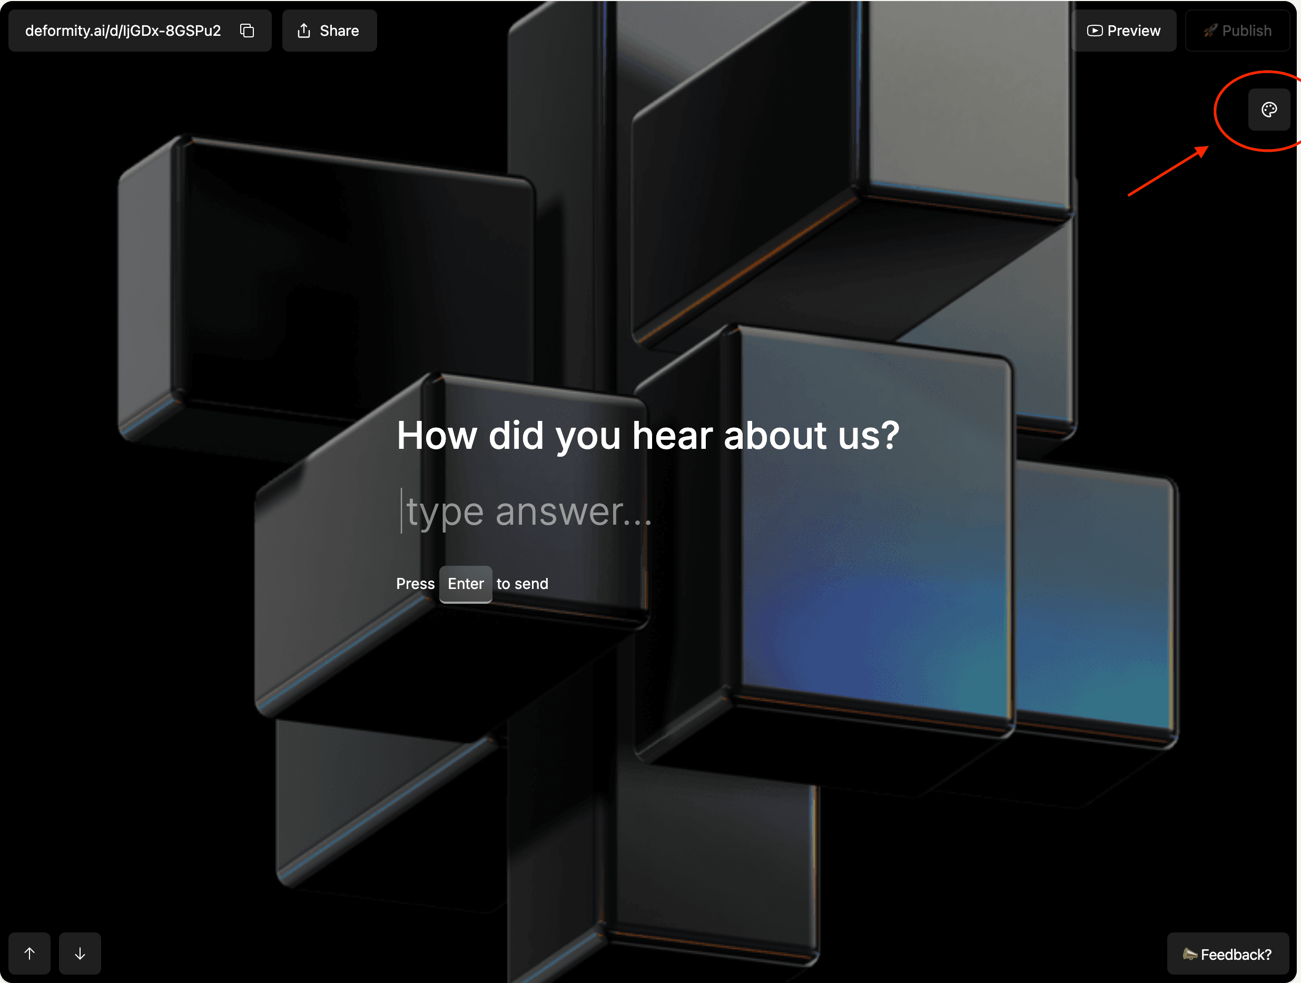Image resolution: width=1301 pixels, height=983 pixels.
Task: Select the 'How did you hear about us?' heading
Action: 647,436
